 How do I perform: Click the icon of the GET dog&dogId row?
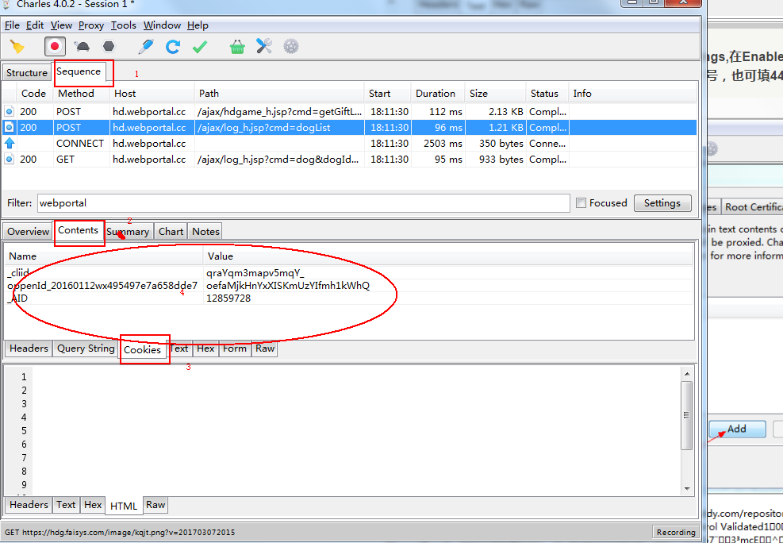coord(9,160)
